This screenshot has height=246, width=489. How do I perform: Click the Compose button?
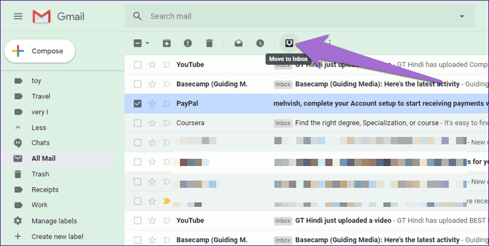click(x=40, y=51)
